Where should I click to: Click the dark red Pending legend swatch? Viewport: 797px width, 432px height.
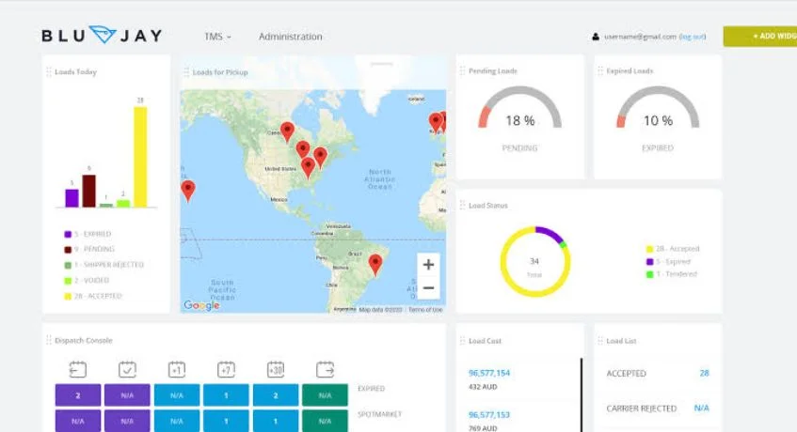pos(68,250)
